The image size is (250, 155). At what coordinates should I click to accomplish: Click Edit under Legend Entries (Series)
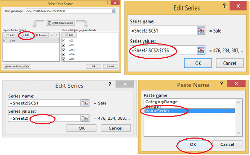pyautogui.click(x=25, y=35)
